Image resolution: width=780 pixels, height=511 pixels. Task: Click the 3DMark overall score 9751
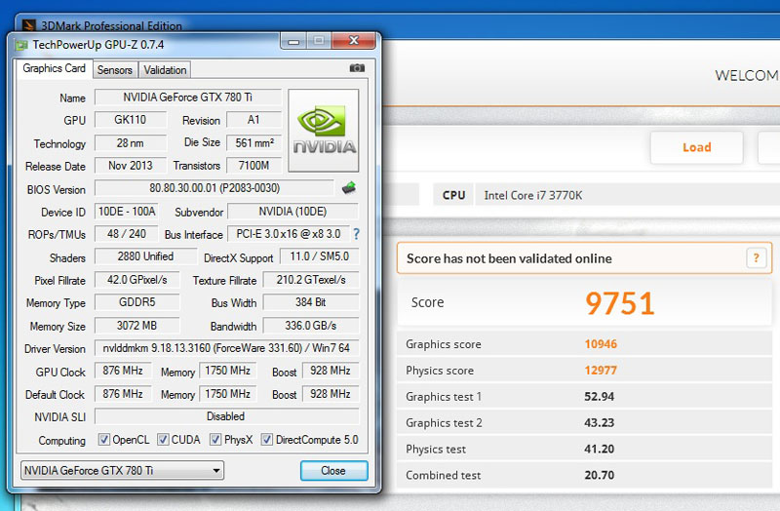click(x=619, y=303)
